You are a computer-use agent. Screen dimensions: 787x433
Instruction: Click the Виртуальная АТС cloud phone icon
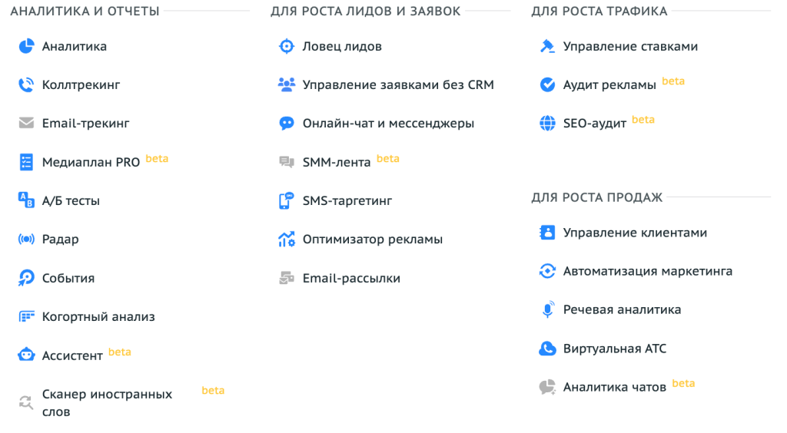pos(547,349)
